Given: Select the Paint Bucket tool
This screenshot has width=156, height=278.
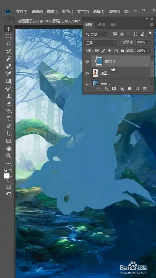Looking at the screenshot, I should pyautogui.click(x=9, y=111).
